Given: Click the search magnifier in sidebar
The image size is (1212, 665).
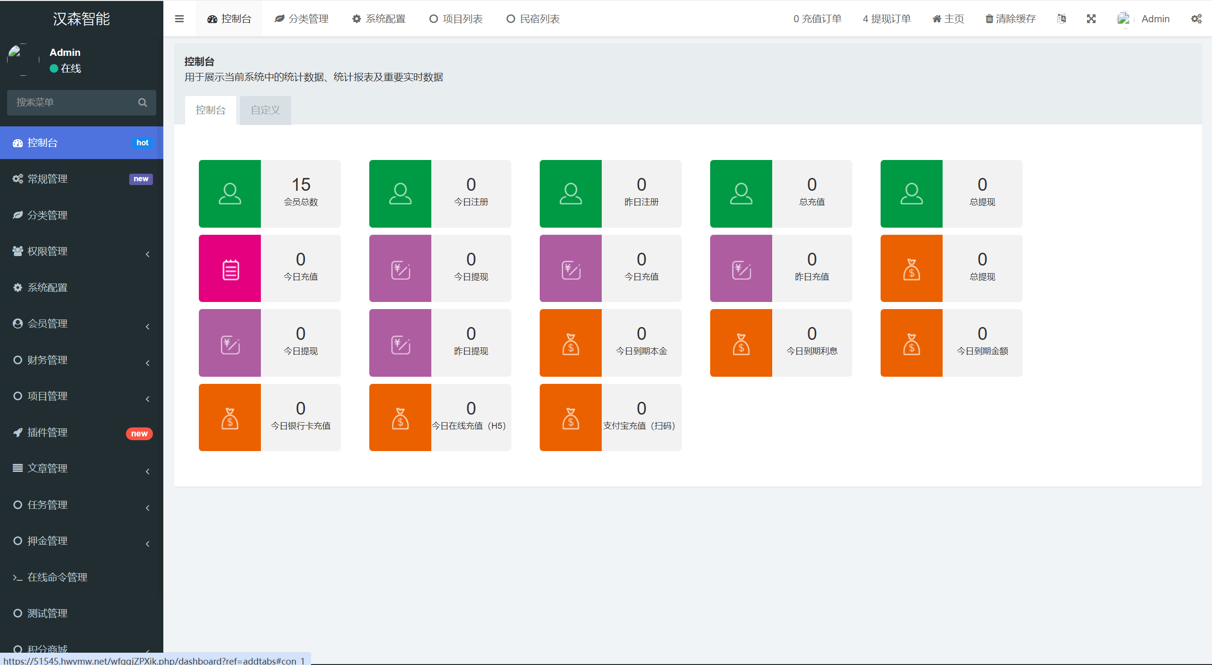Looking at the screenshot, I should (143, 103).
